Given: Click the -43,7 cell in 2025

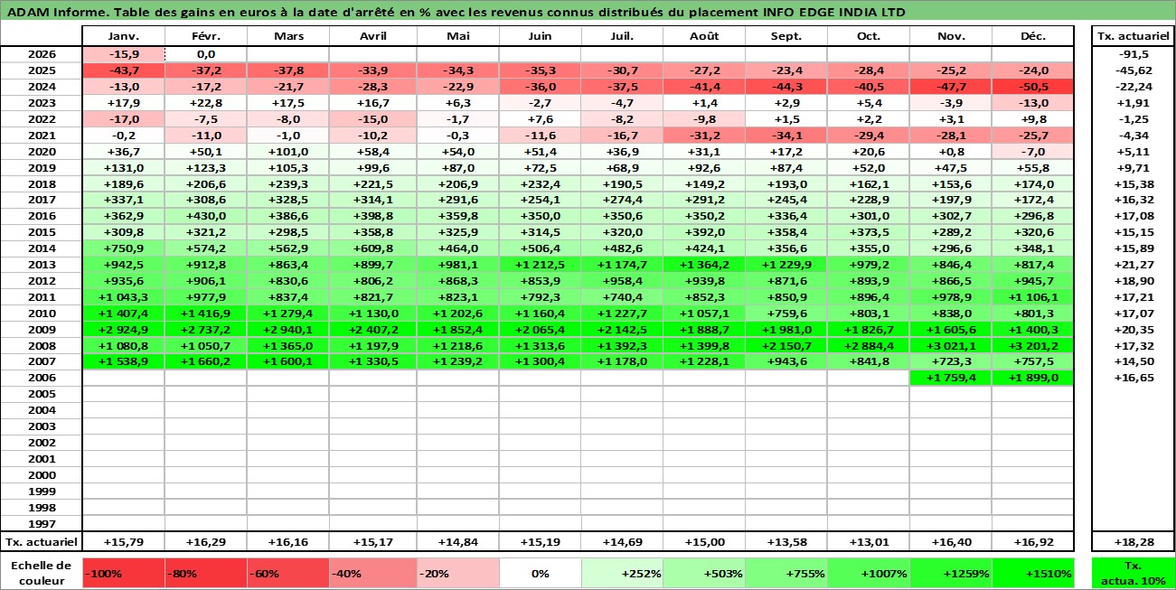Looking at the screenshot, I should (123, 70).
